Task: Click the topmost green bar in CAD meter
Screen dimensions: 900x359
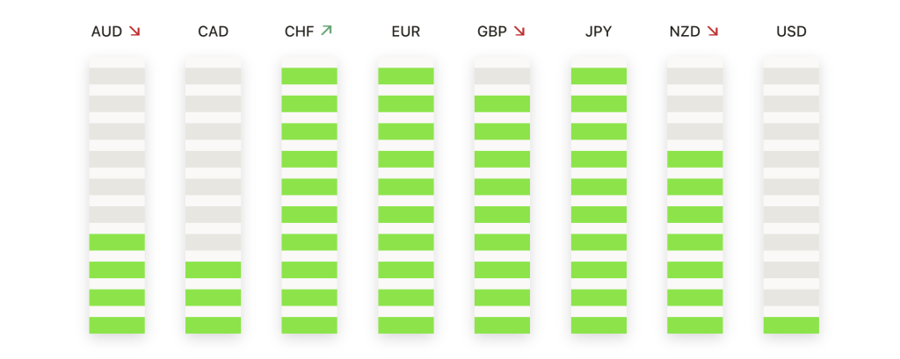Action: (x=213, y=269)
